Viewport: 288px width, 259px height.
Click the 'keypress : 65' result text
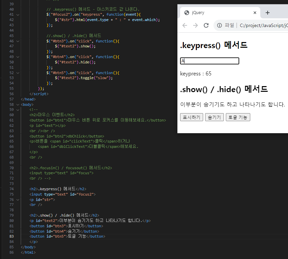pyautogui.click(x=196, y=73)
